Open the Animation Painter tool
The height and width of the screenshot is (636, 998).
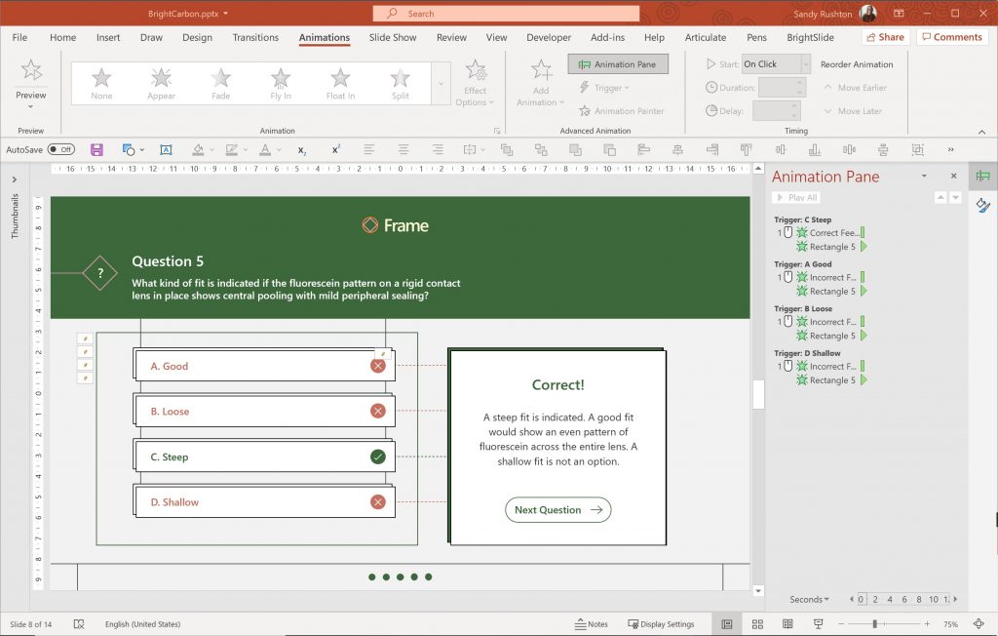click(623, 110)
